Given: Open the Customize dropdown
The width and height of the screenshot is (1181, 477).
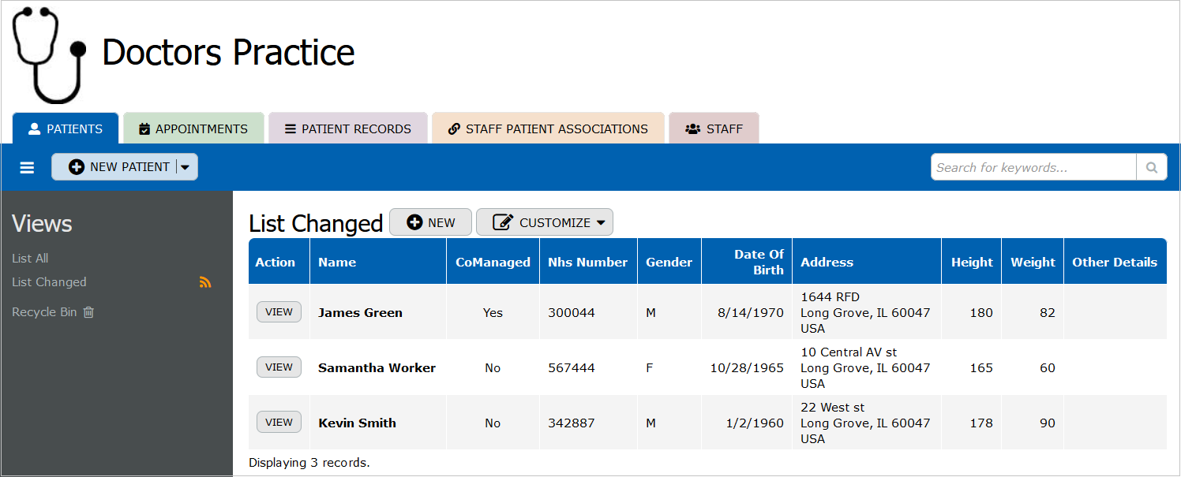Looking at the screenshot, I should [x=545, y=222].
